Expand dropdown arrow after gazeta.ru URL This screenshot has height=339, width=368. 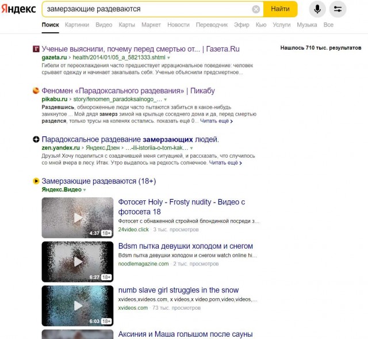(168, 58)
